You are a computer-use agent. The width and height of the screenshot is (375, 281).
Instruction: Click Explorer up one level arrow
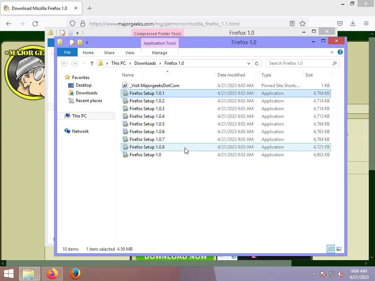pyautogui.click(x=92, y=63)
